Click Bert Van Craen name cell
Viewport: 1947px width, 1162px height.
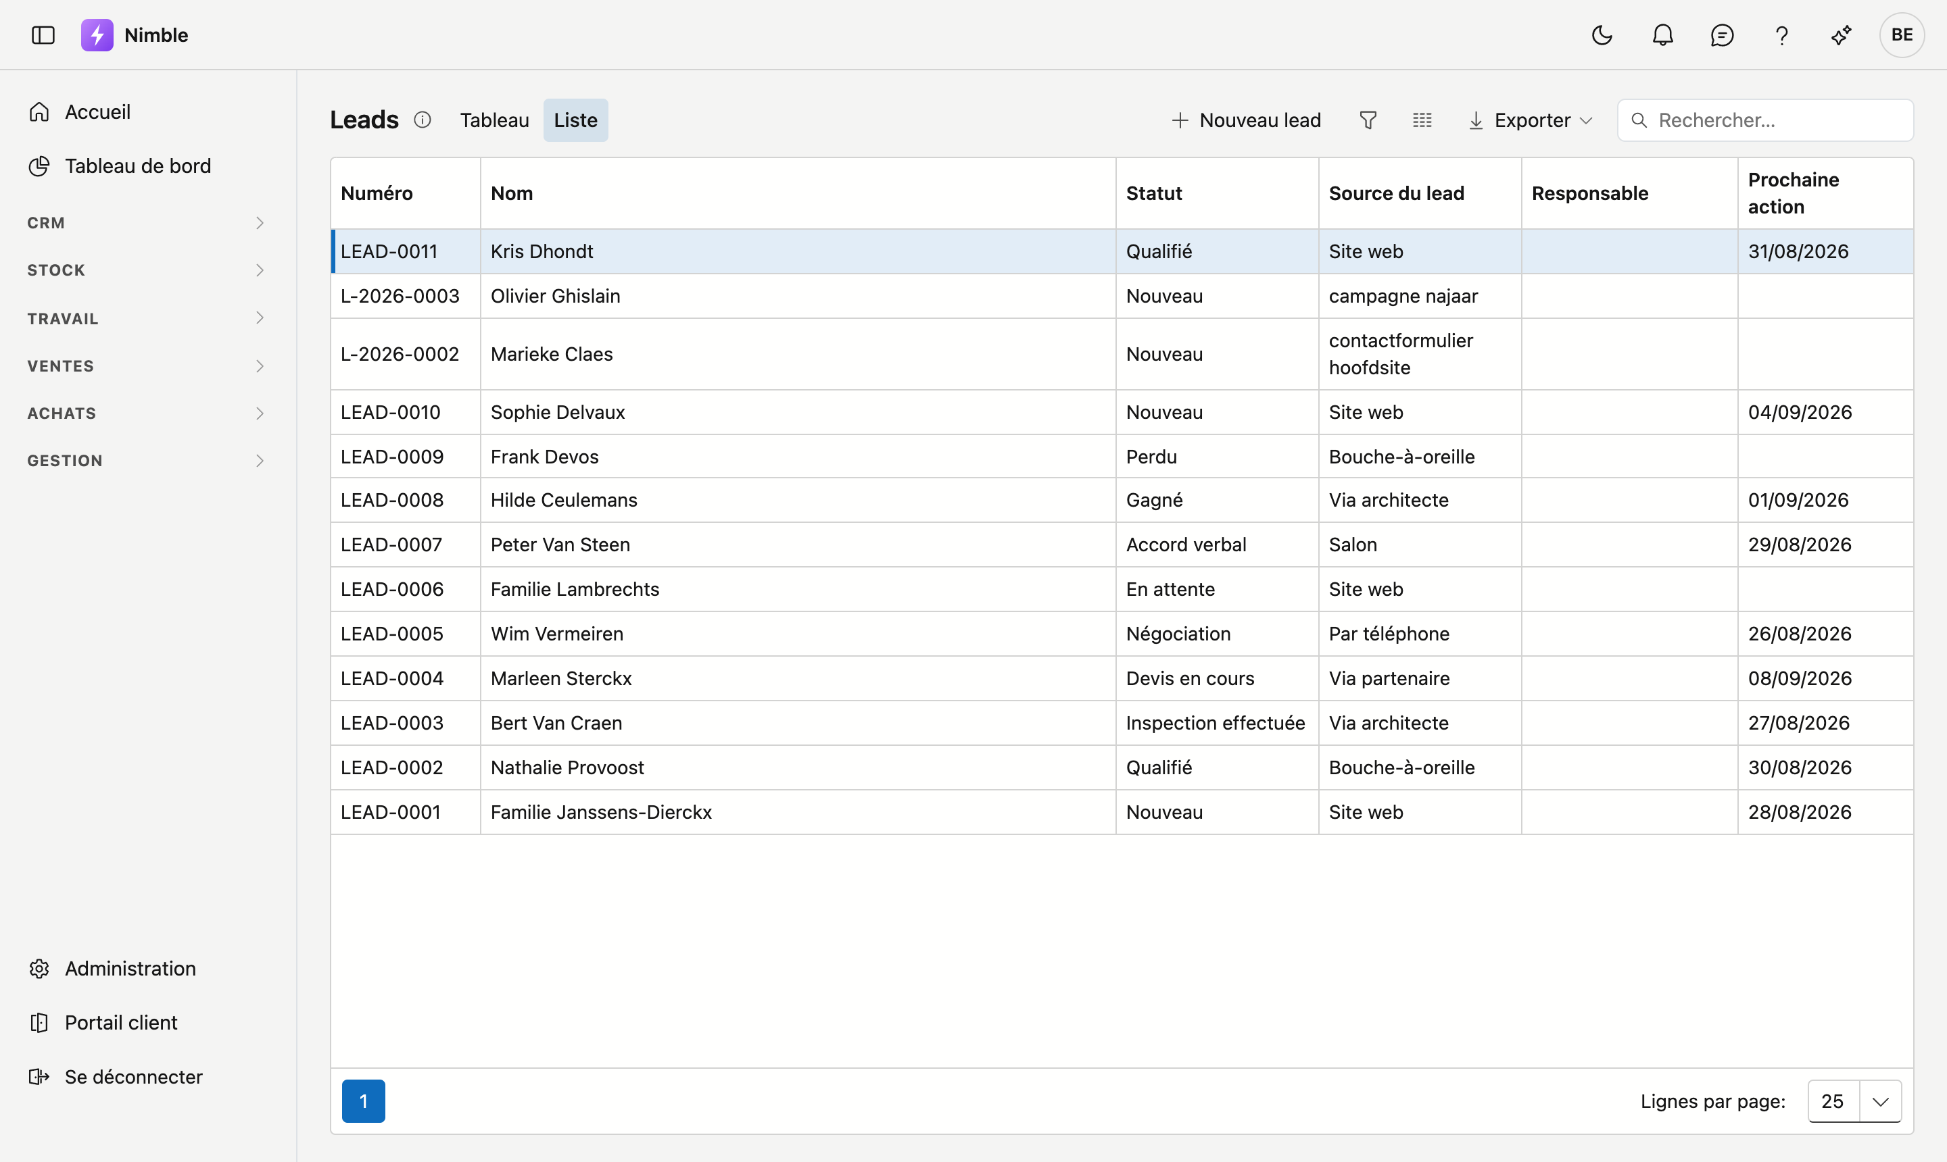coord(798,723)
